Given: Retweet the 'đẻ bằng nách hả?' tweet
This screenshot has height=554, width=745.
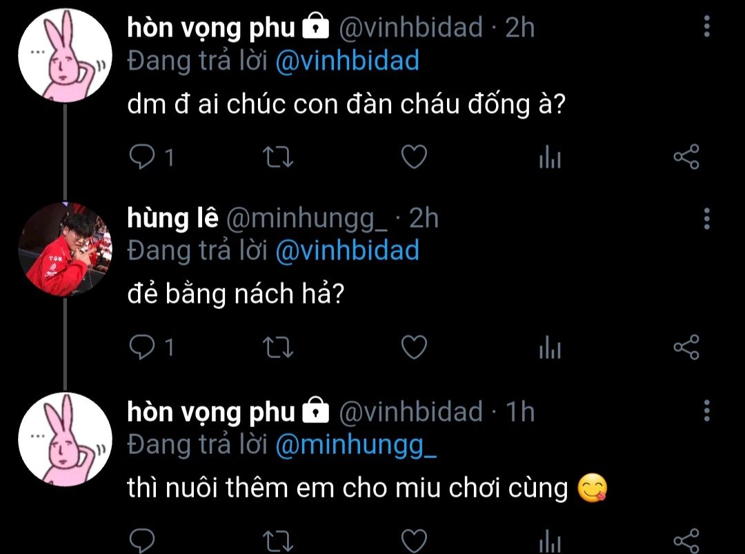Looking at the screenshot, I should (x=279, y=347).
